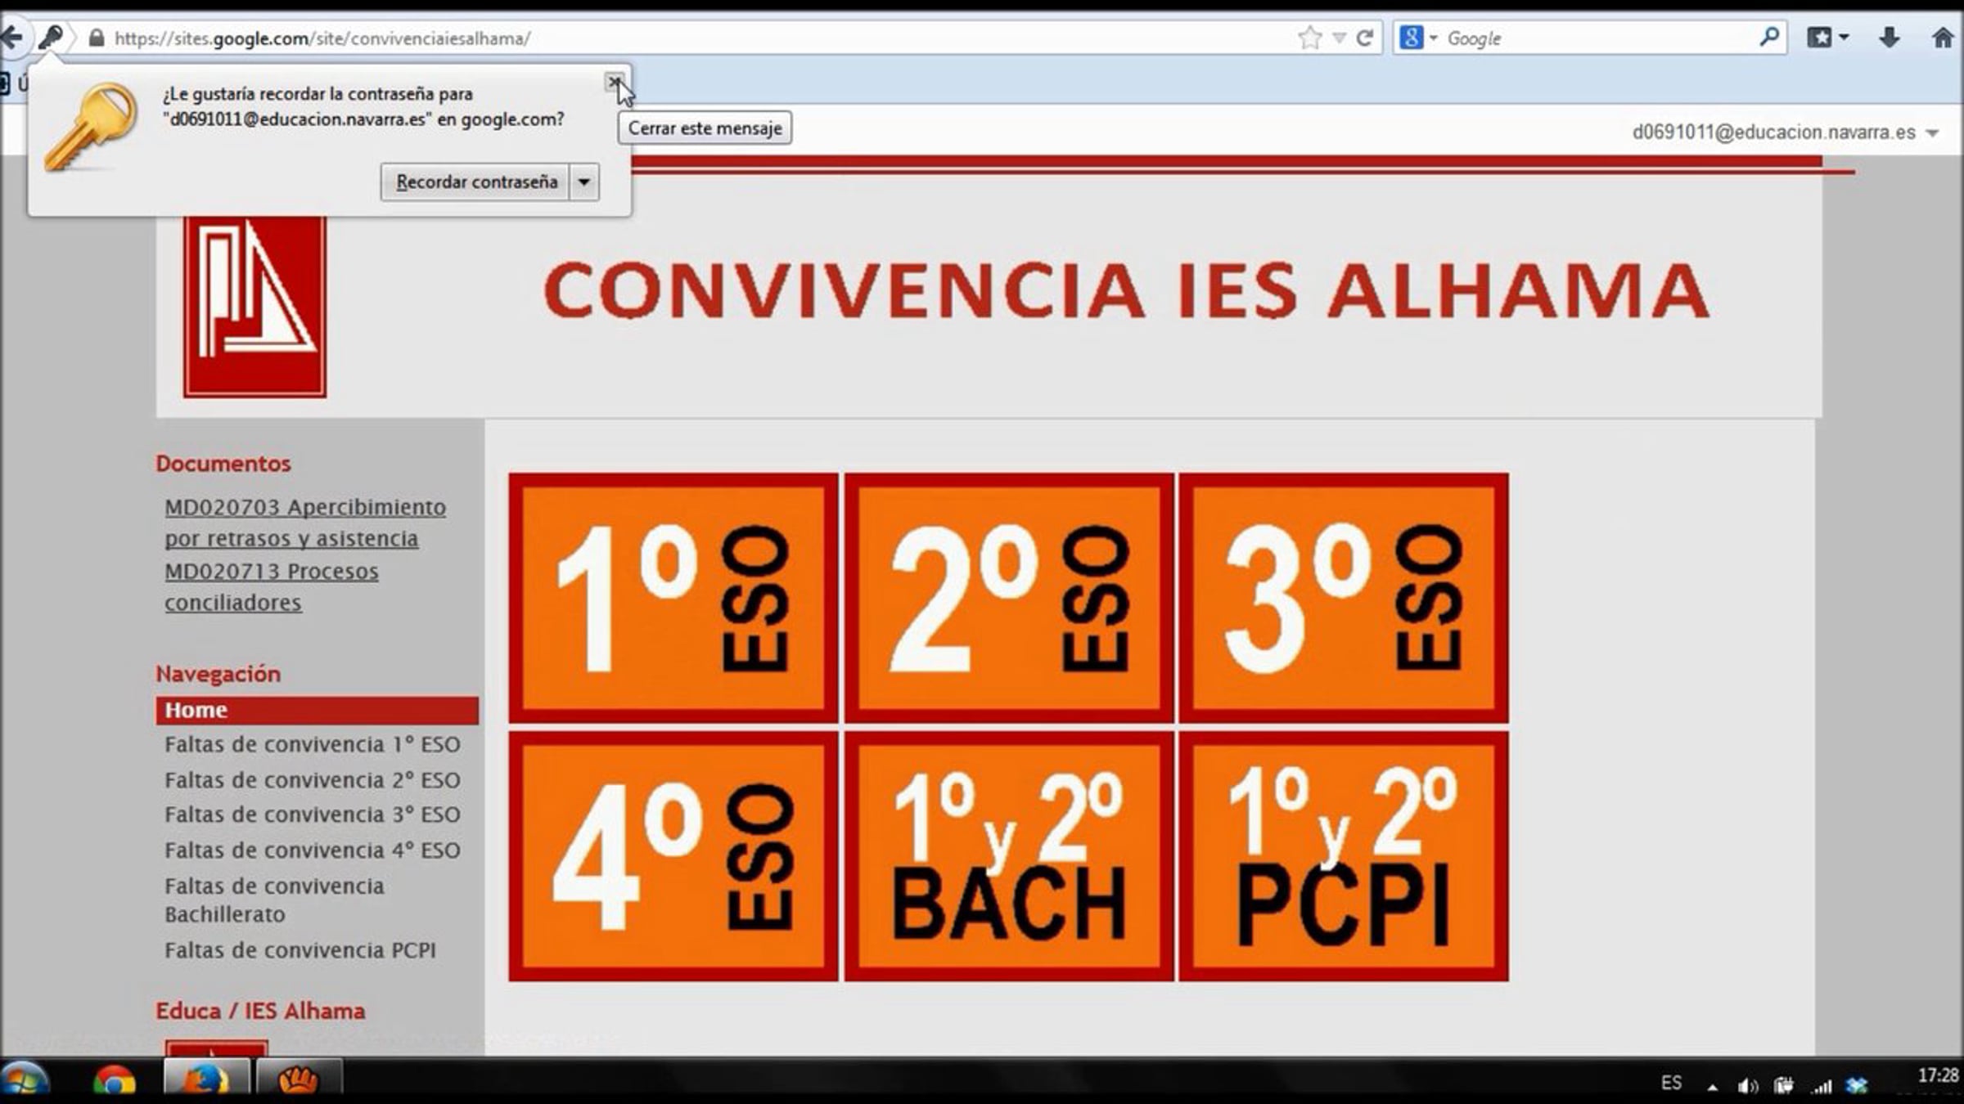Open the account email dropdown
The width and height of the screenshot is (1964, 1104).
pyautogui.click(x=1932, y=133)
